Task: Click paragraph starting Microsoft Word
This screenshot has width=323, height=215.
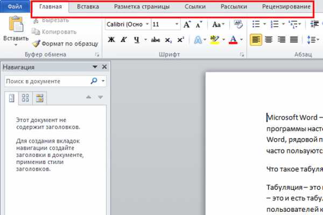Action: 294,134
